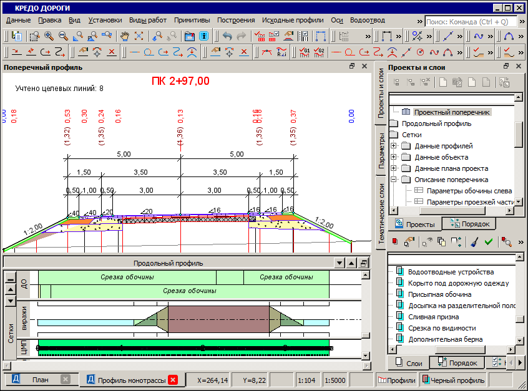
Task: Expand overflow chevron after red arc tool
Action: [x=460, y=52]
